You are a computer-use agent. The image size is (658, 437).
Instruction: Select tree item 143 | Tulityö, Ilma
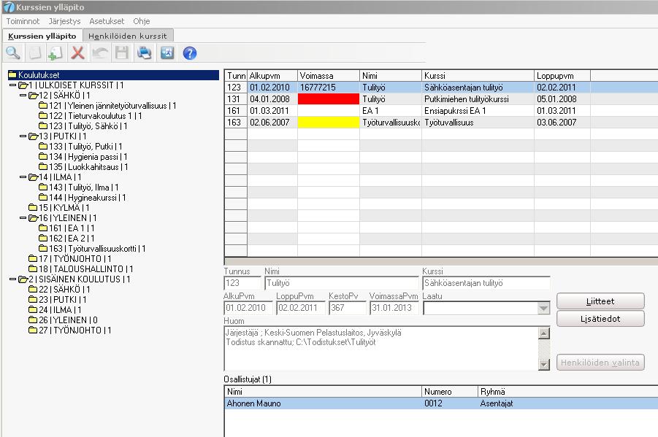pyautogui.click(x=83, y=187)
